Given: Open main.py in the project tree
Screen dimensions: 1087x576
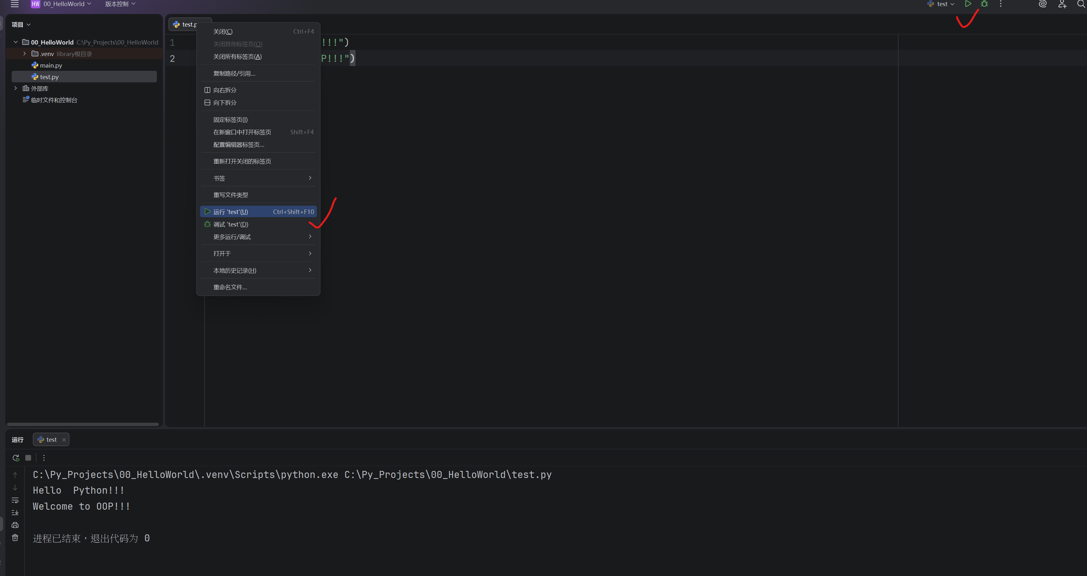Looking at the screenshot, I should [51, 65].
